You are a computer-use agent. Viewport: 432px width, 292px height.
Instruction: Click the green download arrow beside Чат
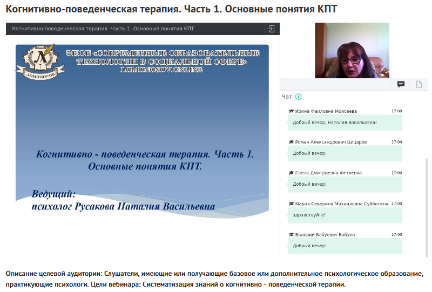(x=299, y=97)
